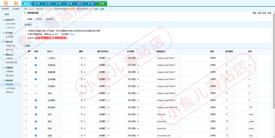
Task: Open 已发布公告 in sidebar
Action: (10, 46)
